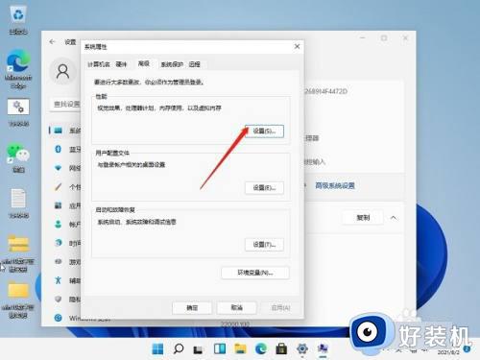Close the 系统属性 dialog with X
Screen dimensions: 480x360
coord(297,47)
